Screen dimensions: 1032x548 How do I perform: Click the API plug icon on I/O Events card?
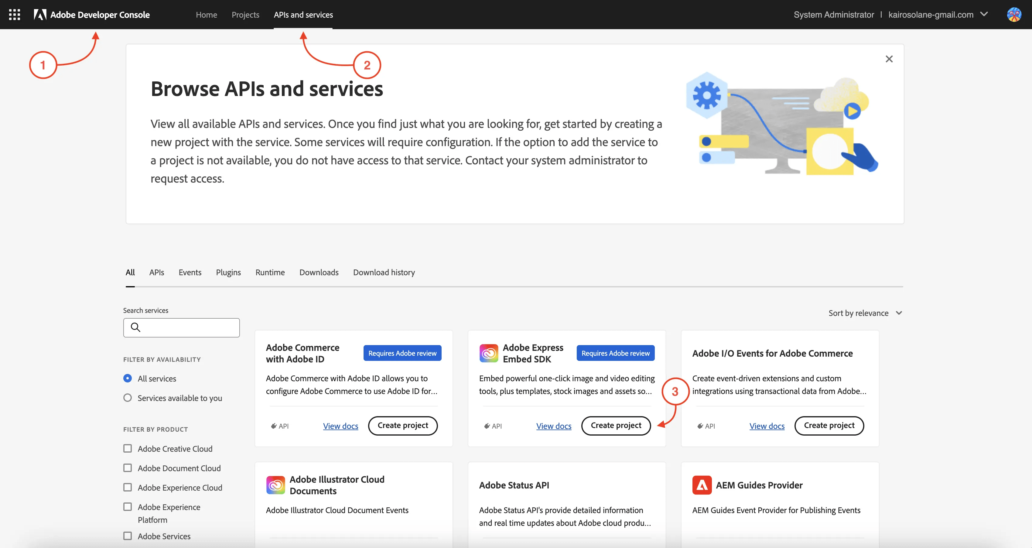(x=700, y=426)
